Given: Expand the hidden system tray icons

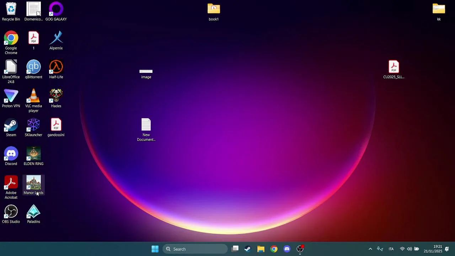Looking at the screenshot, I should [x=370, y=249].
